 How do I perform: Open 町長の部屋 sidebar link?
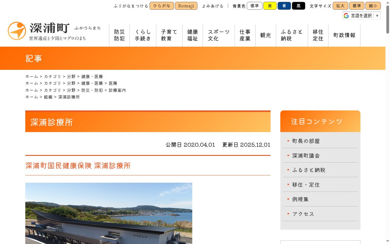306,141
